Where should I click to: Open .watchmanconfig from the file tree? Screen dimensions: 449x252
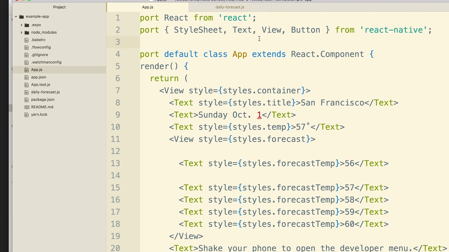coord(46,62)
